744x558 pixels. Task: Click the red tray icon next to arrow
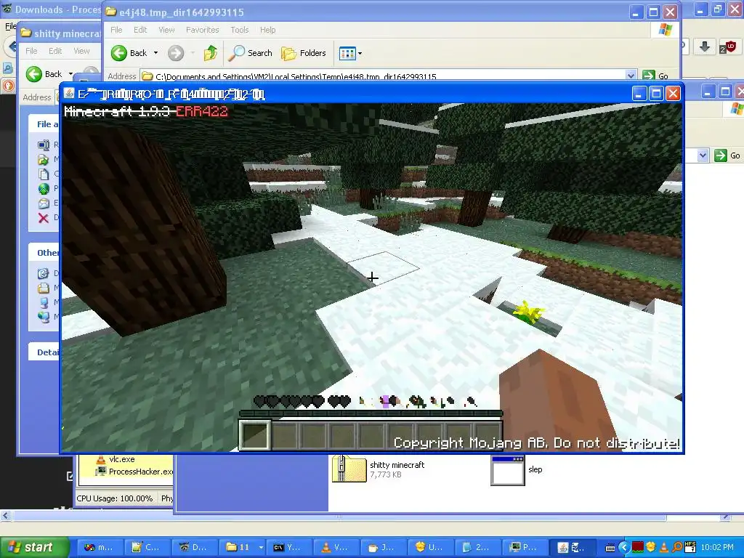(638, 547)
